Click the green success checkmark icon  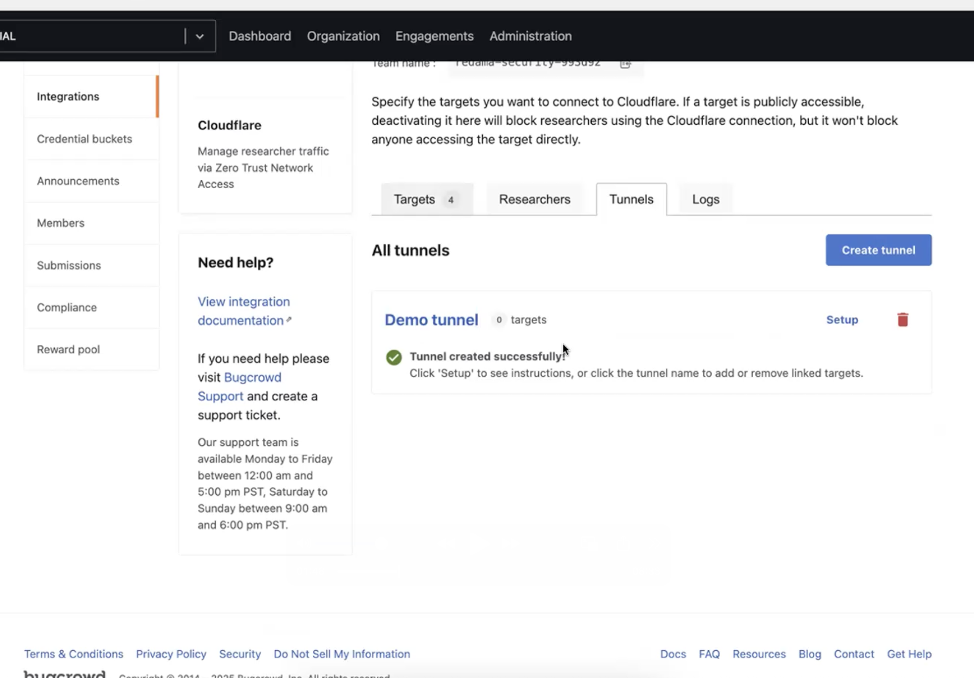coord(394,357)
